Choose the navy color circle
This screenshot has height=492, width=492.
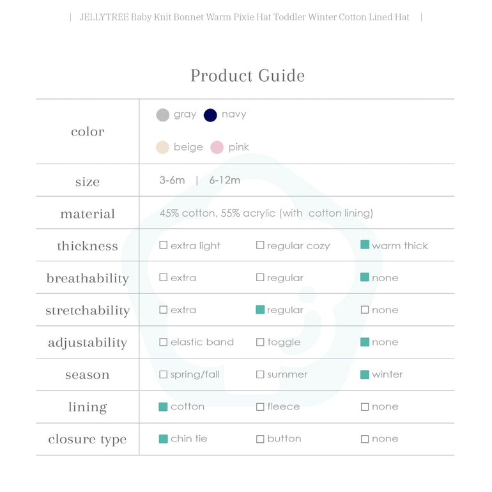coord(210,115)
